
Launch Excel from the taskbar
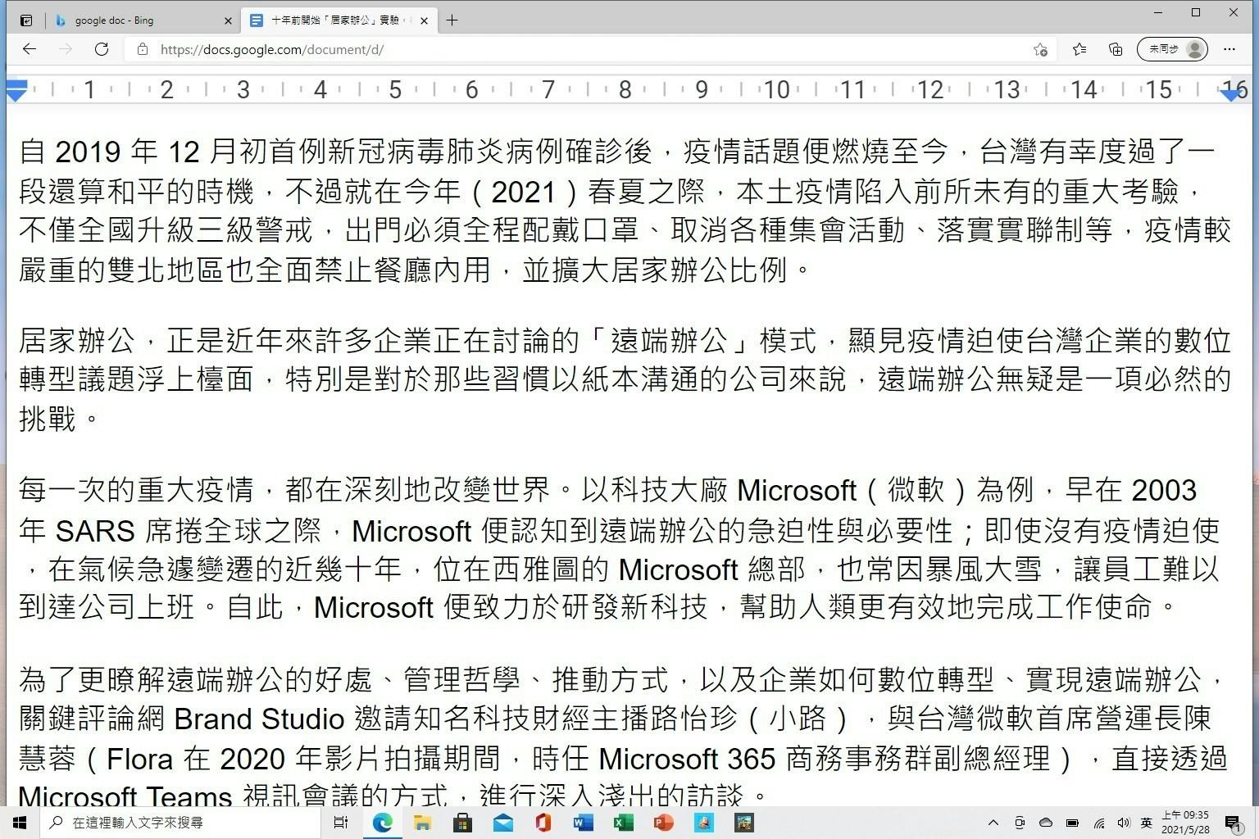pyautogui.click(x=623, y=822)
